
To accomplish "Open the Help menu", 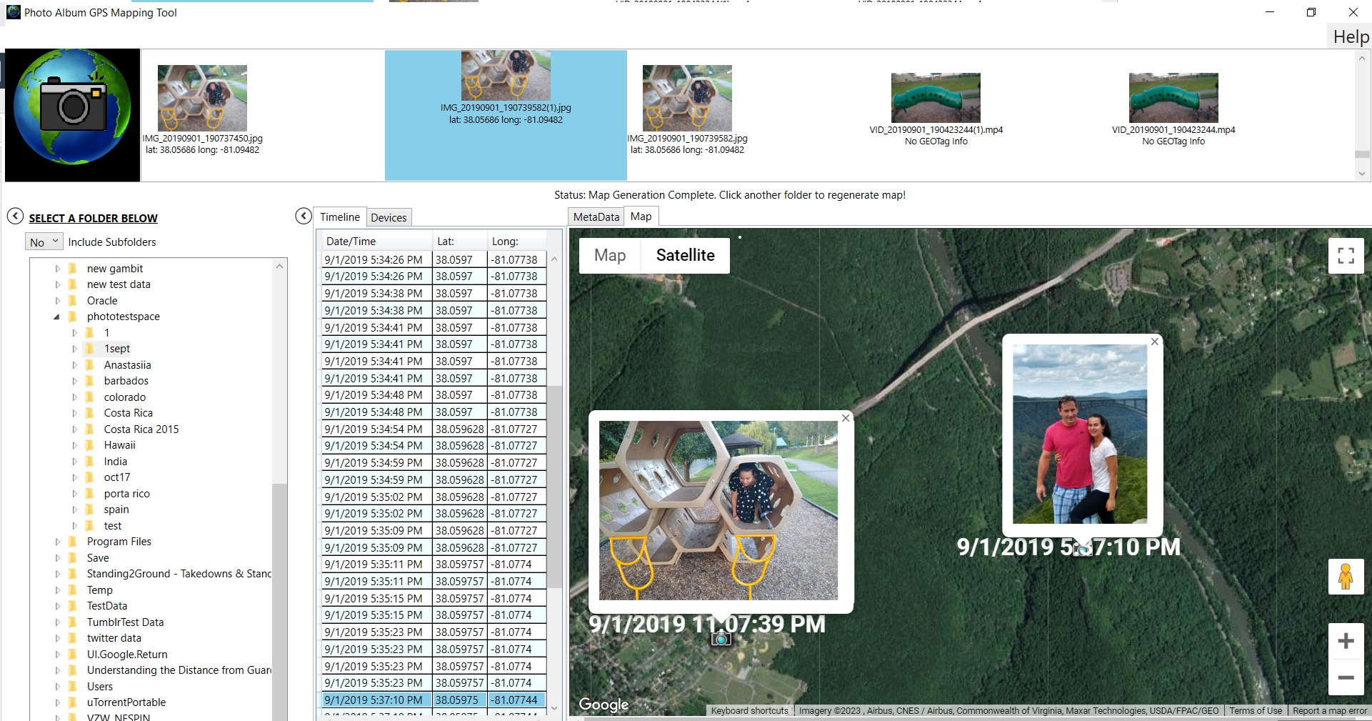I will click(x=1351, y=37).
